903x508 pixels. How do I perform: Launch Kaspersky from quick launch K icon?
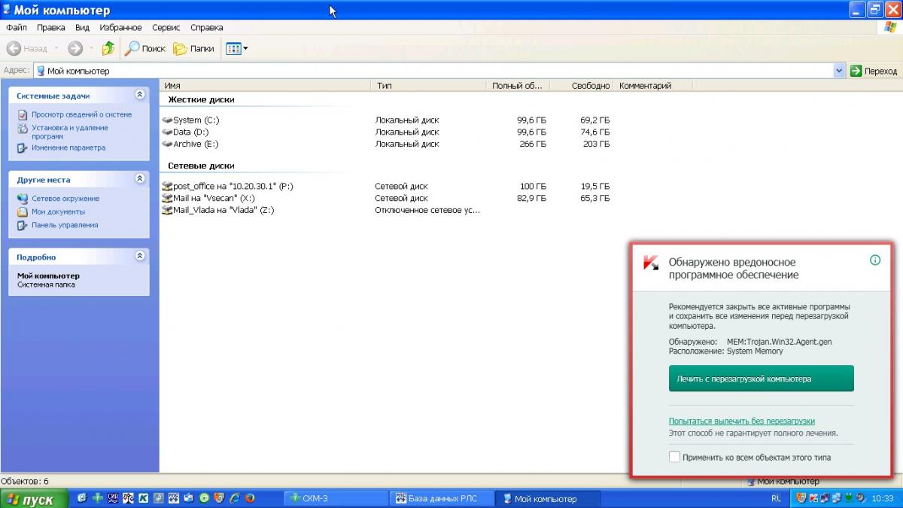(x=142, y=498)
